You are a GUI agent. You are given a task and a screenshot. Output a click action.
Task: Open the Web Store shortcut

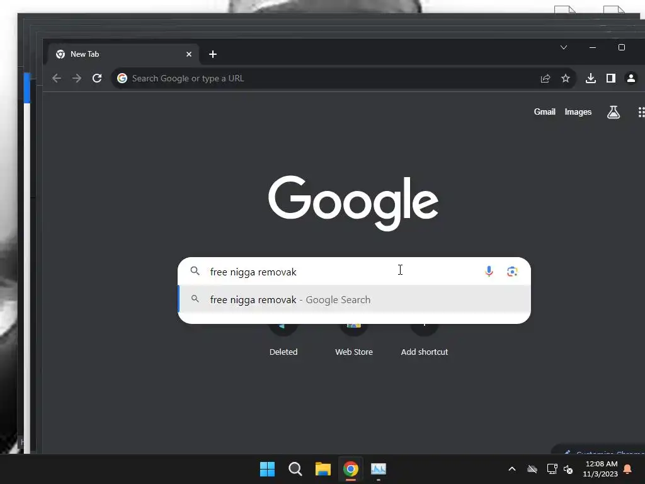coord(354,341)
